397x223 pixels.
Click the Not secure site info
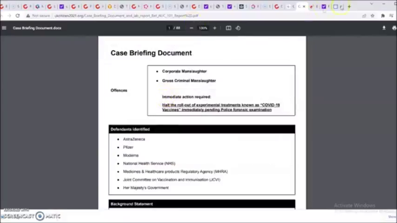(x=38, y=16)
